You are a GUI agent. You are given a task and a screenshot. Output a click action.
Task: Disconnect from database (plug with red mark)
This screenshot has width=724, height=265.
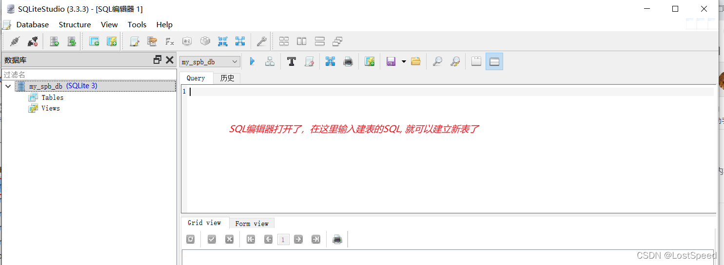click(x=33, y=41)
